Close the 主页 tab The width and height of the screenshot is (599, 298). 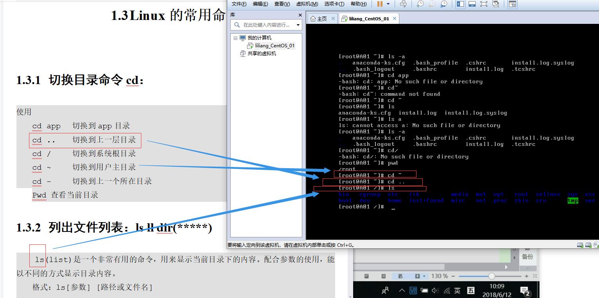tap(333, 18)
